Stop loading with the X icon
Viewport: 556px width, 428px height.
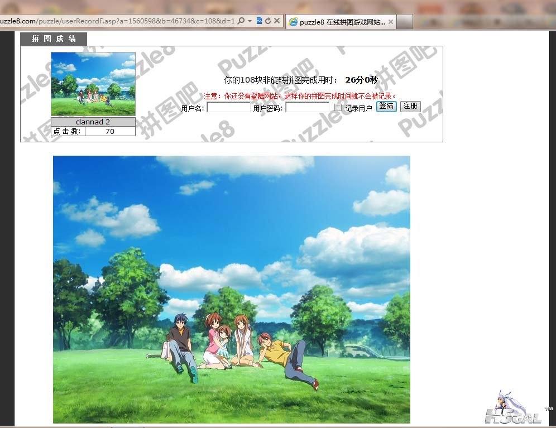[277, 21]
